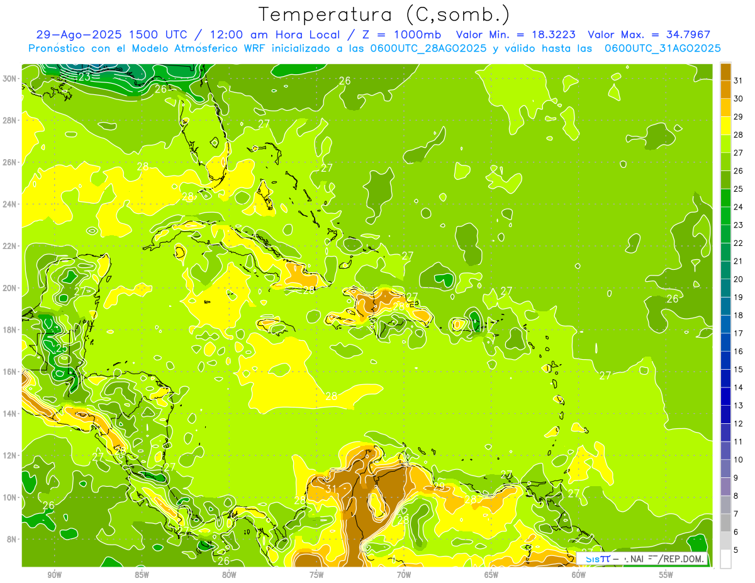Click the 20N latitude axis label
Viewport: 755px width, 583px height.
point(10,288)
